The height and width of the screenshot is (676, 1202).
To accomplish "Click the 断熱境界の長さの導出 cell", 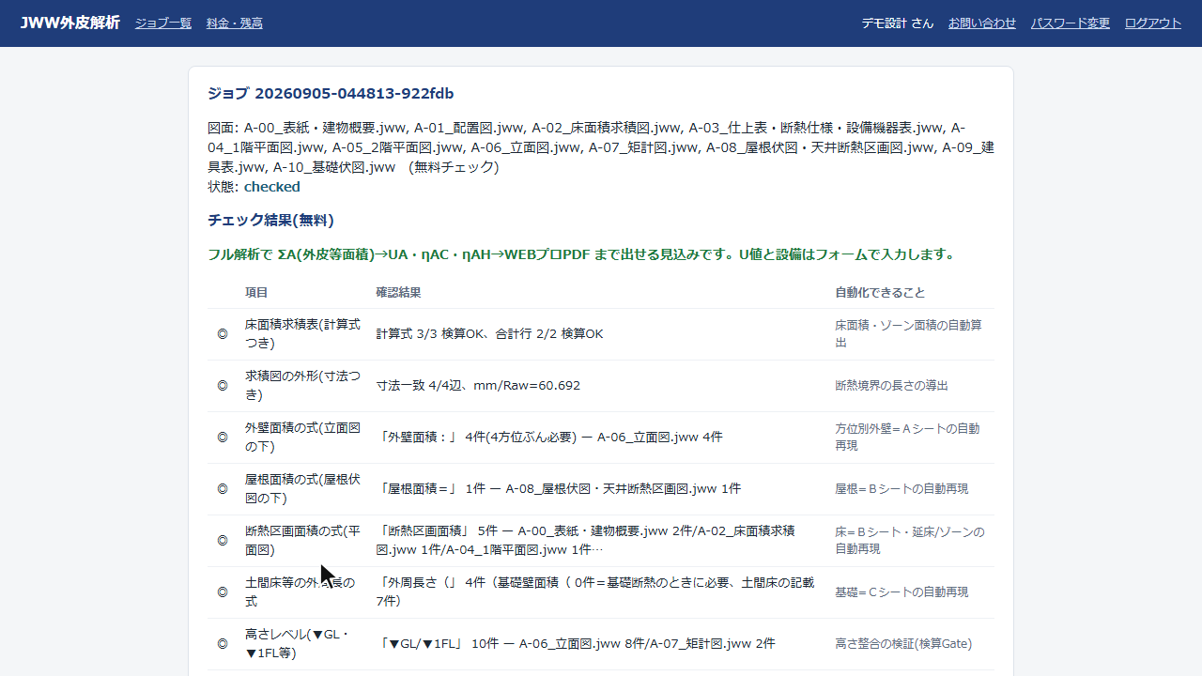I will (x=891, y=386).
